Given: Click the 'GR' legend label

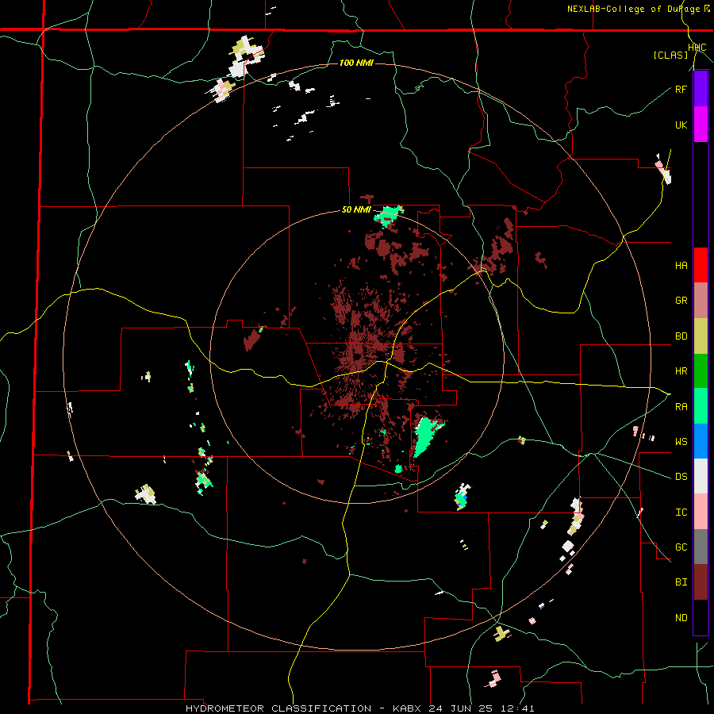Looking at the screenshot, I should coord(681,301).
